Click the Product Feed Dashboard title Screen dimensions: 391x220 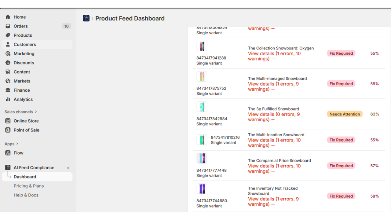pyautogui.click(x=130, y=18)
